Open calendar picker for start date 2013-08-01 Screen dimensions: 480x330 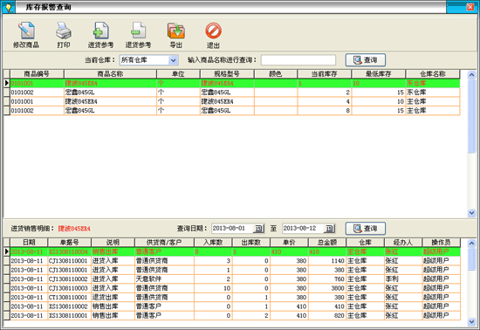(x=258, y=229)
